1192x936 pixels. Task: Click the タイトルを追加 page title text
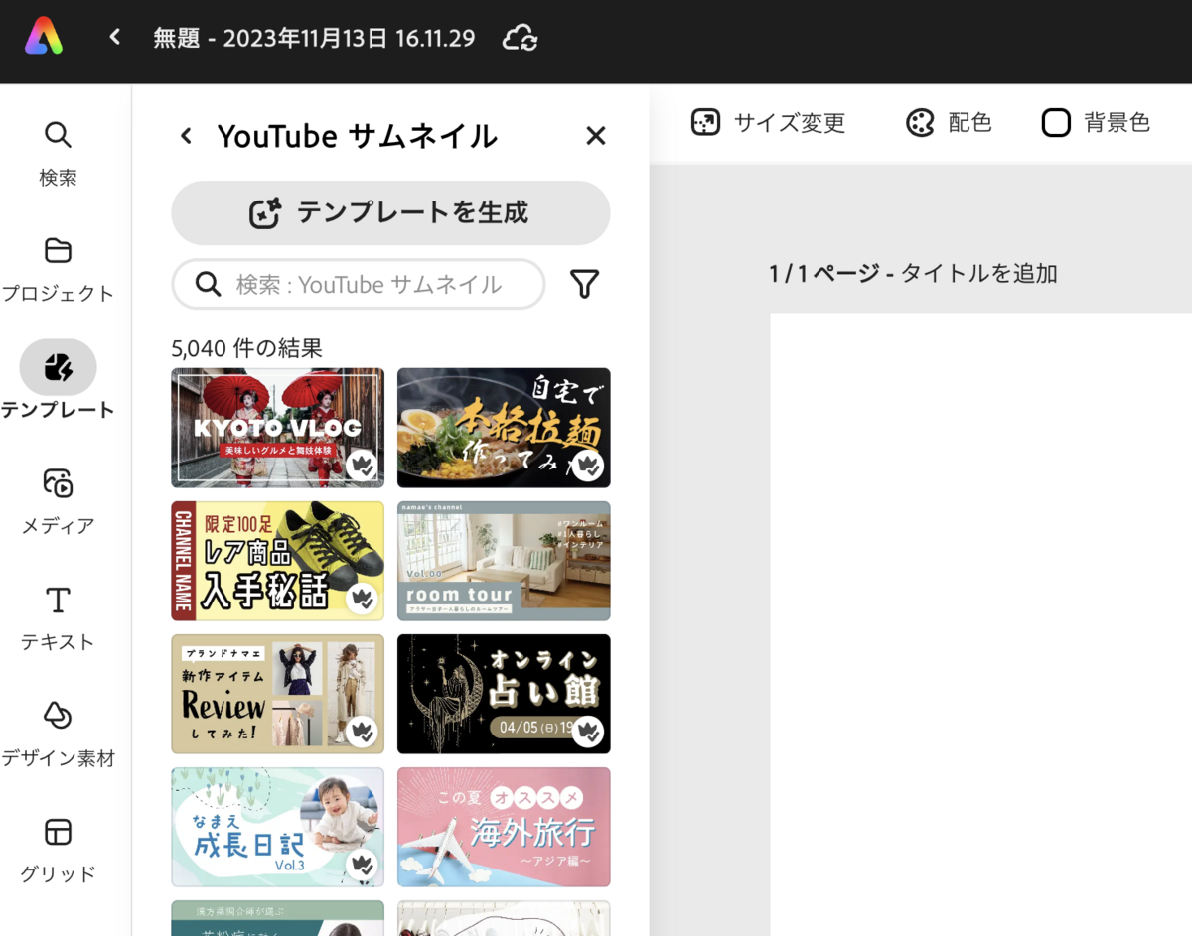coord(978,274)
